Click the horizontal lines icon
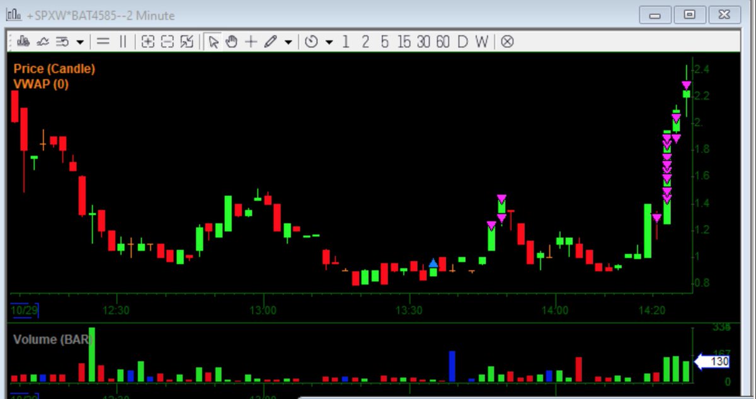The width and height of the screenshot is (756, 399). coord(103,42)
